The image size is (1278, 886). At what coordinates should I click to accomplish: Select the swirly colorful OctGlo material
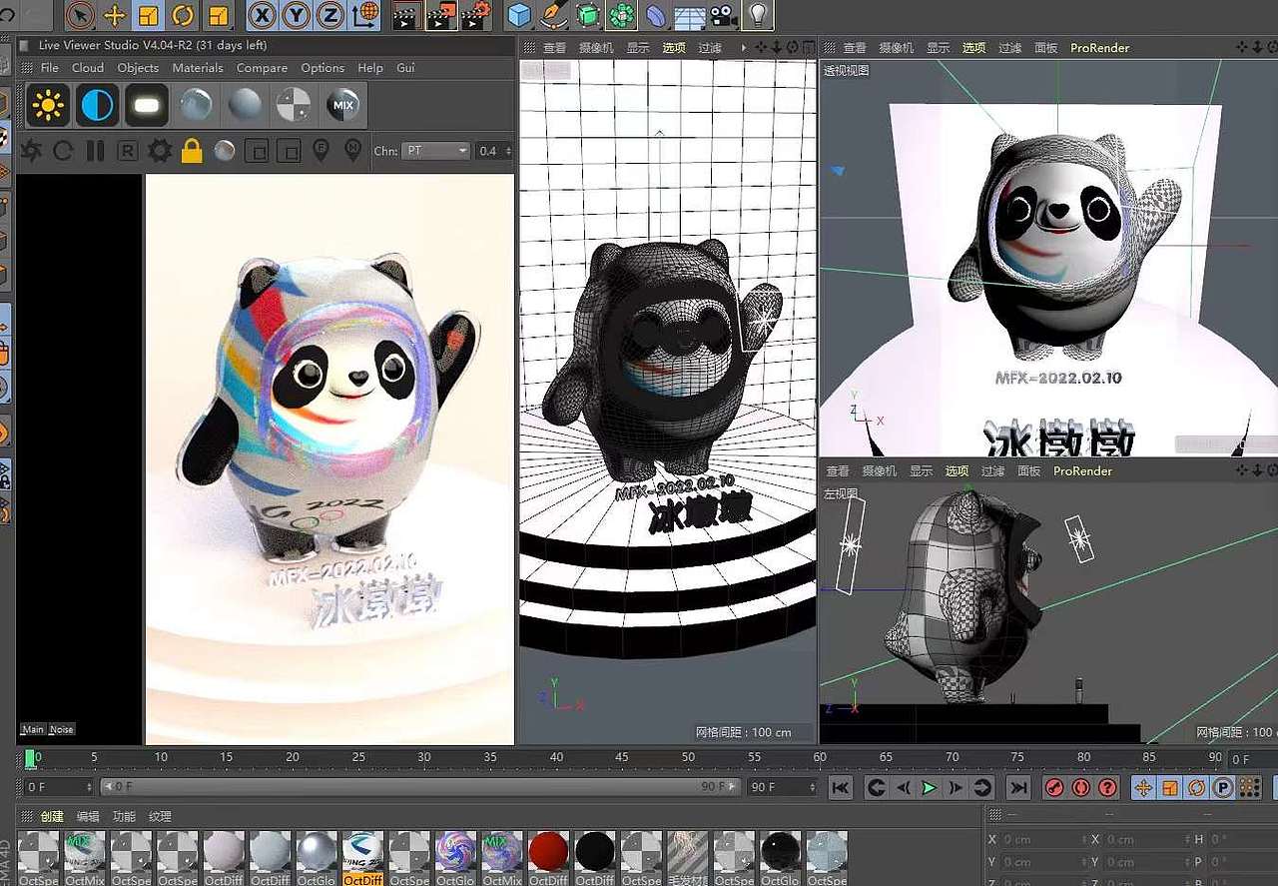(x=455, y=858)
